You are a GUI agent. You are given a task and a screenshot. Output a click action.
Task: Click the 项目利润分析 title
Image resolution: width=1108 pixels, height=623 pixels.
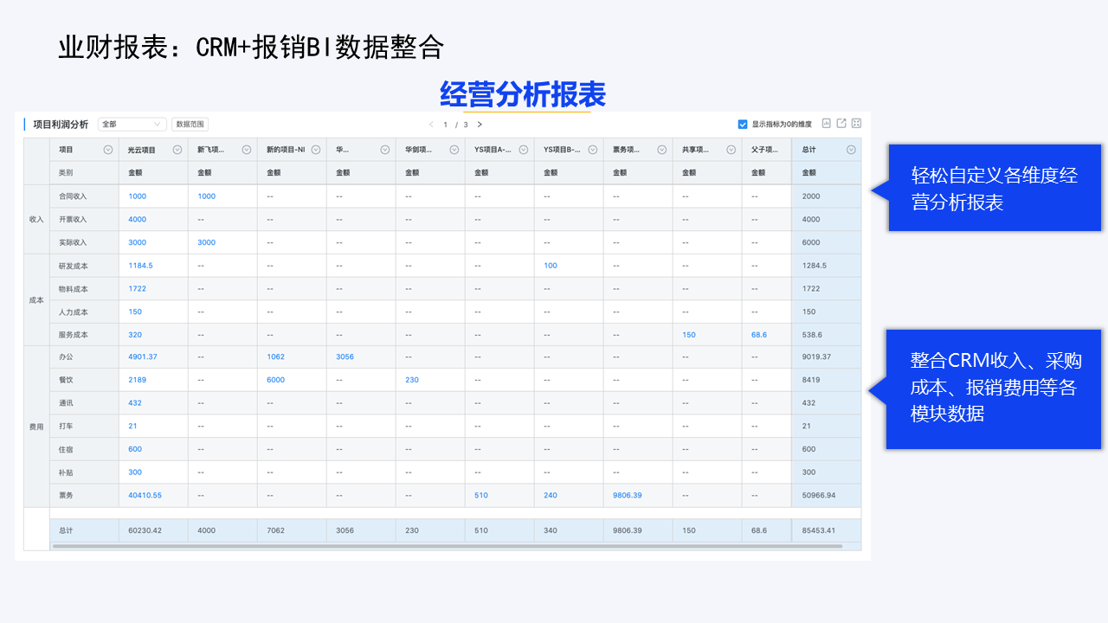click(x=61, y=125)
